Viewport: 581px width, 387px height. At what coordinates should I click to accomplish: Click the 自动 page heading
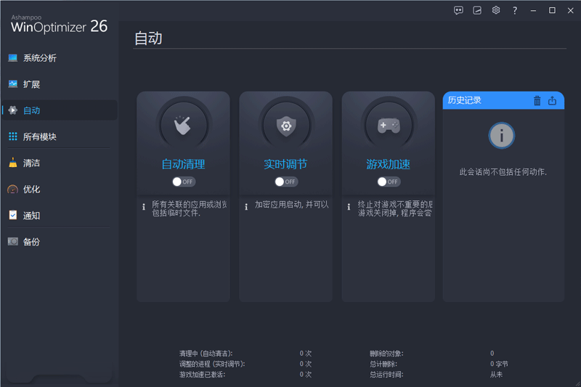pos(148,38)
